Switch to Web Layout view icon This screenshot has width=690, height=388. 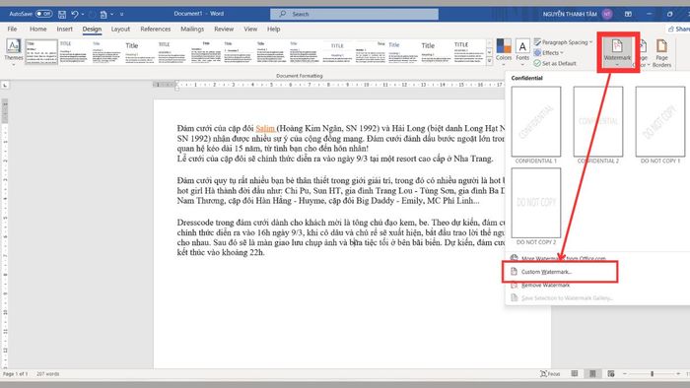tap(611, 373)
